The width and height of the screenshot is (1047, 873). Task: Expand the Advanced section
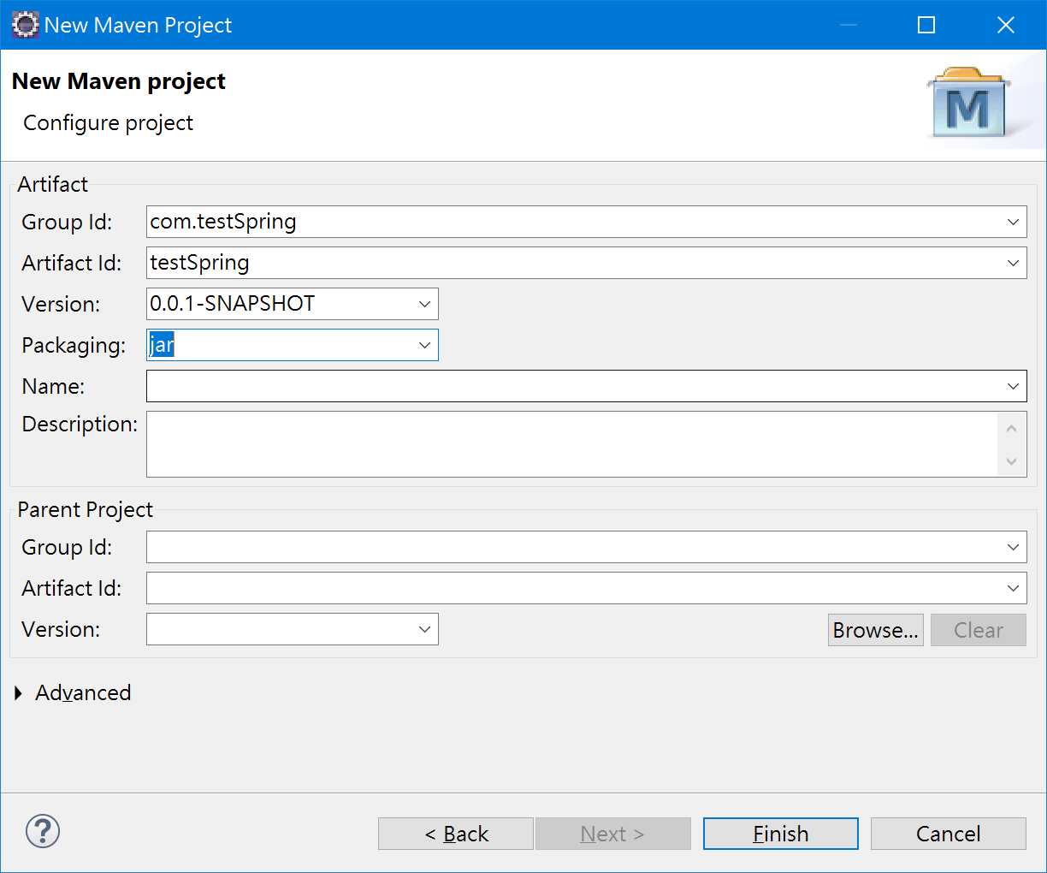pyautogui.click(x=20, y=693)
